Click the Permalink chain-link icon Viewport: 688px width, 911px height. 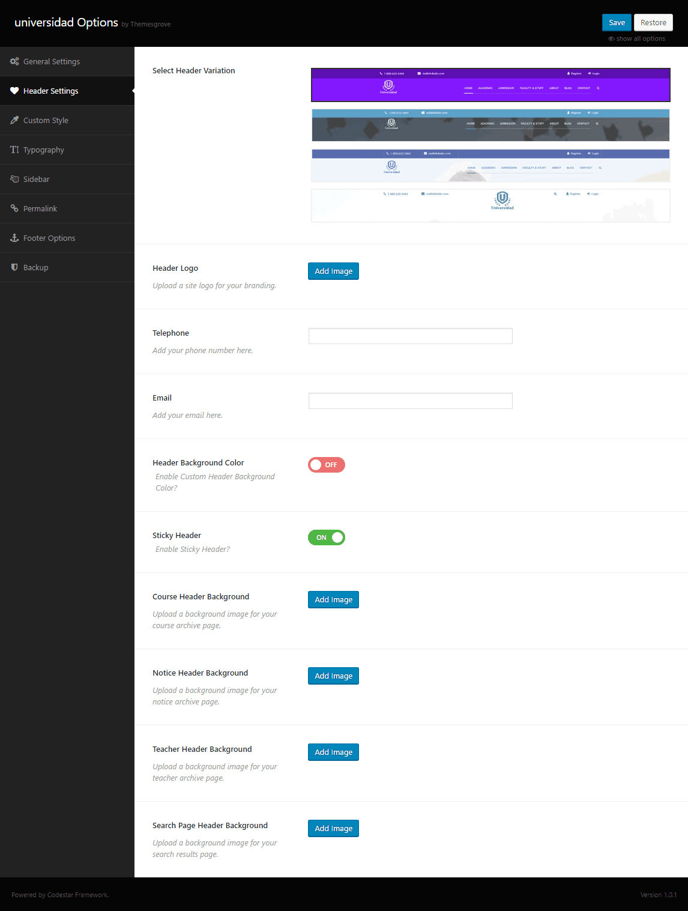click(x=14, y=208)
